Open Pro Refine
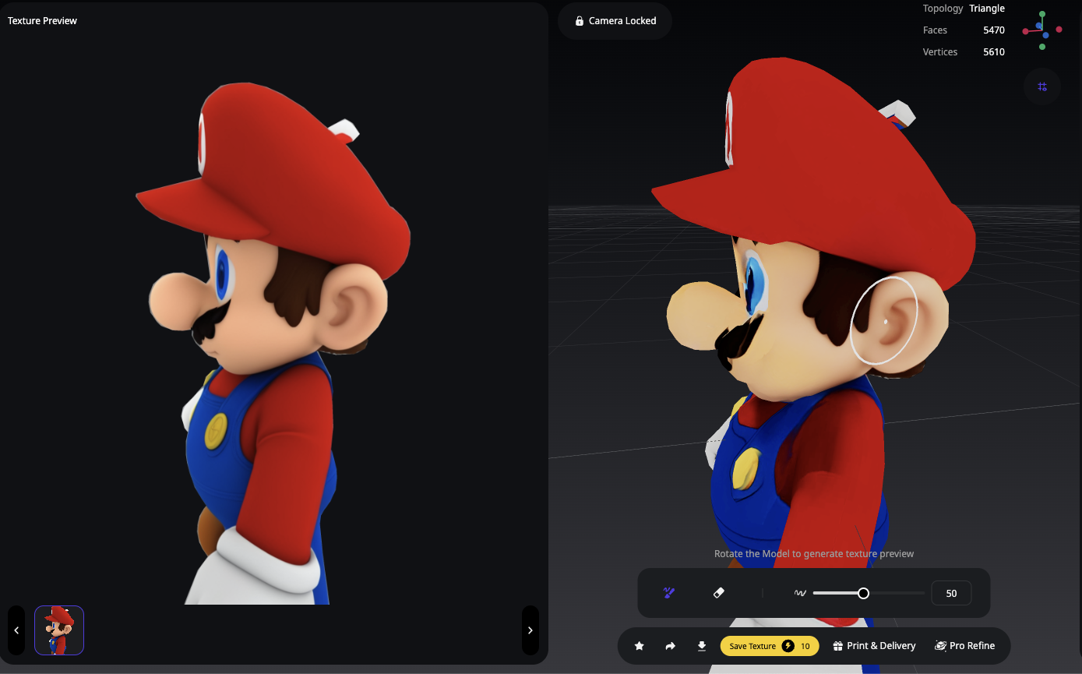The image size is (1082, 674). 965,646
